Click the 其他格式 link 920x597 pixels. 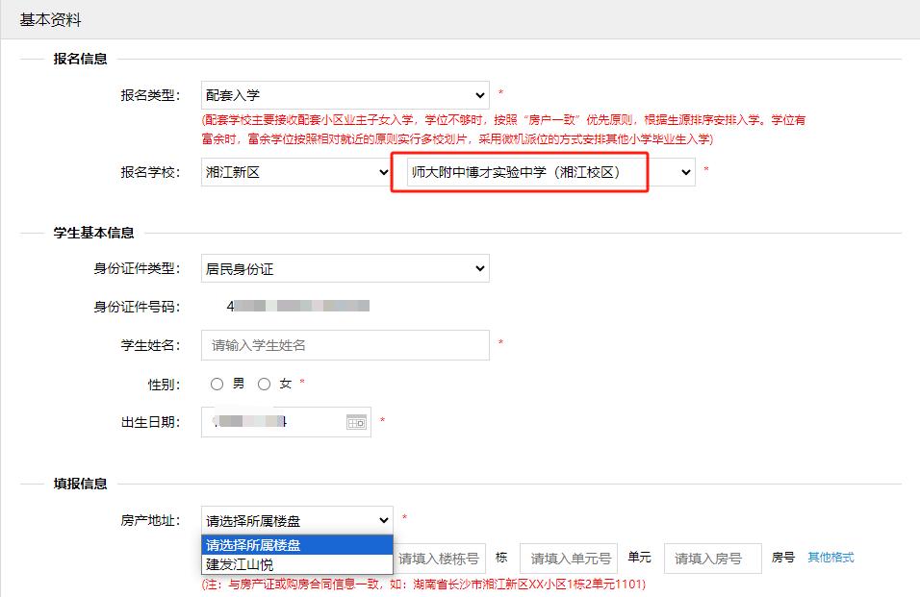831,558
